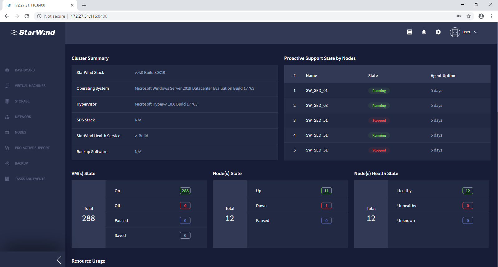This screenshot has height=267, width=498.
Task: Bookmark this page with the star
Action: coord(469,16)
